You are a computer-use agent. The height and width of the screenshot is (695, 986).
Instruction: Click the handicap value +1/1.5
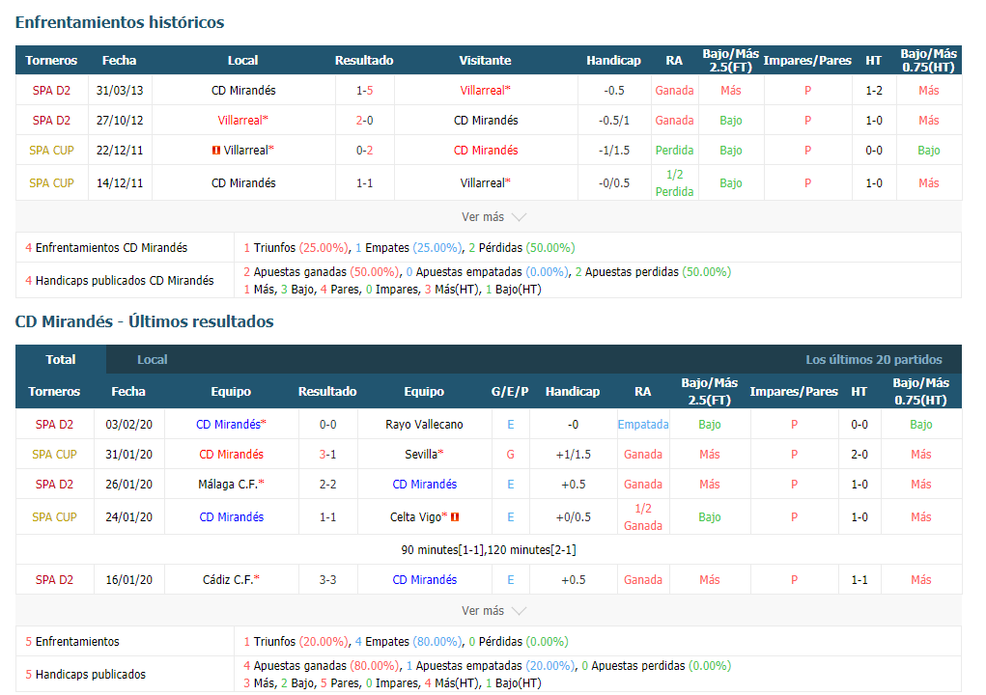573,455
